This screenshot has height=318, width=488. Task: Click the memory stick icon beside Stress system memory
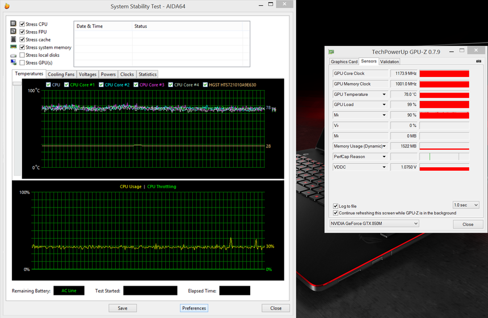(x=14, y=47)
